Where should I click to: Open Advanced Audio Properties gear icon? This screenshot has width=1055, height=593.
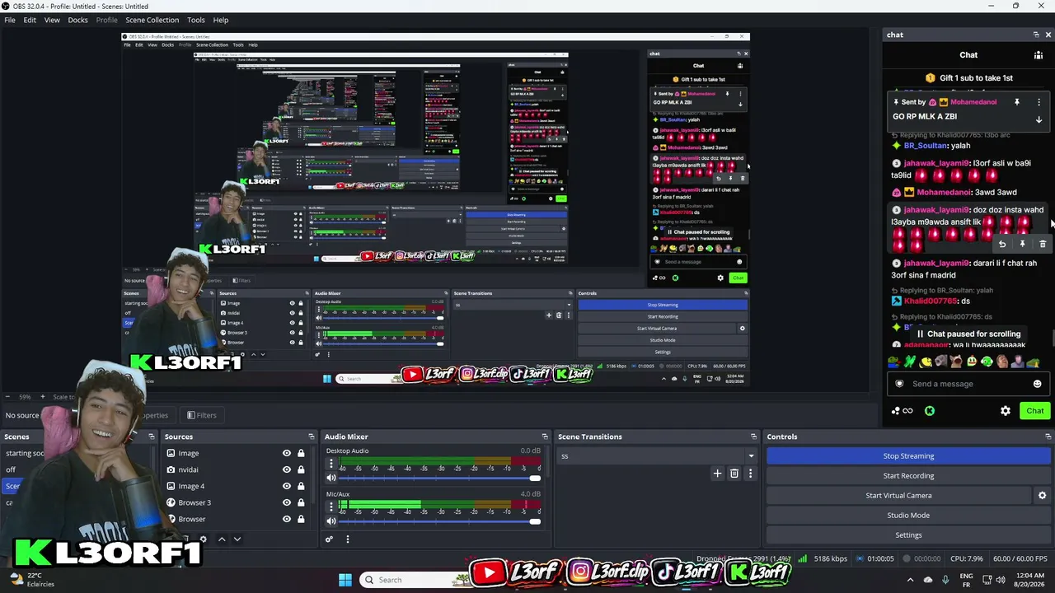(329, 539)
